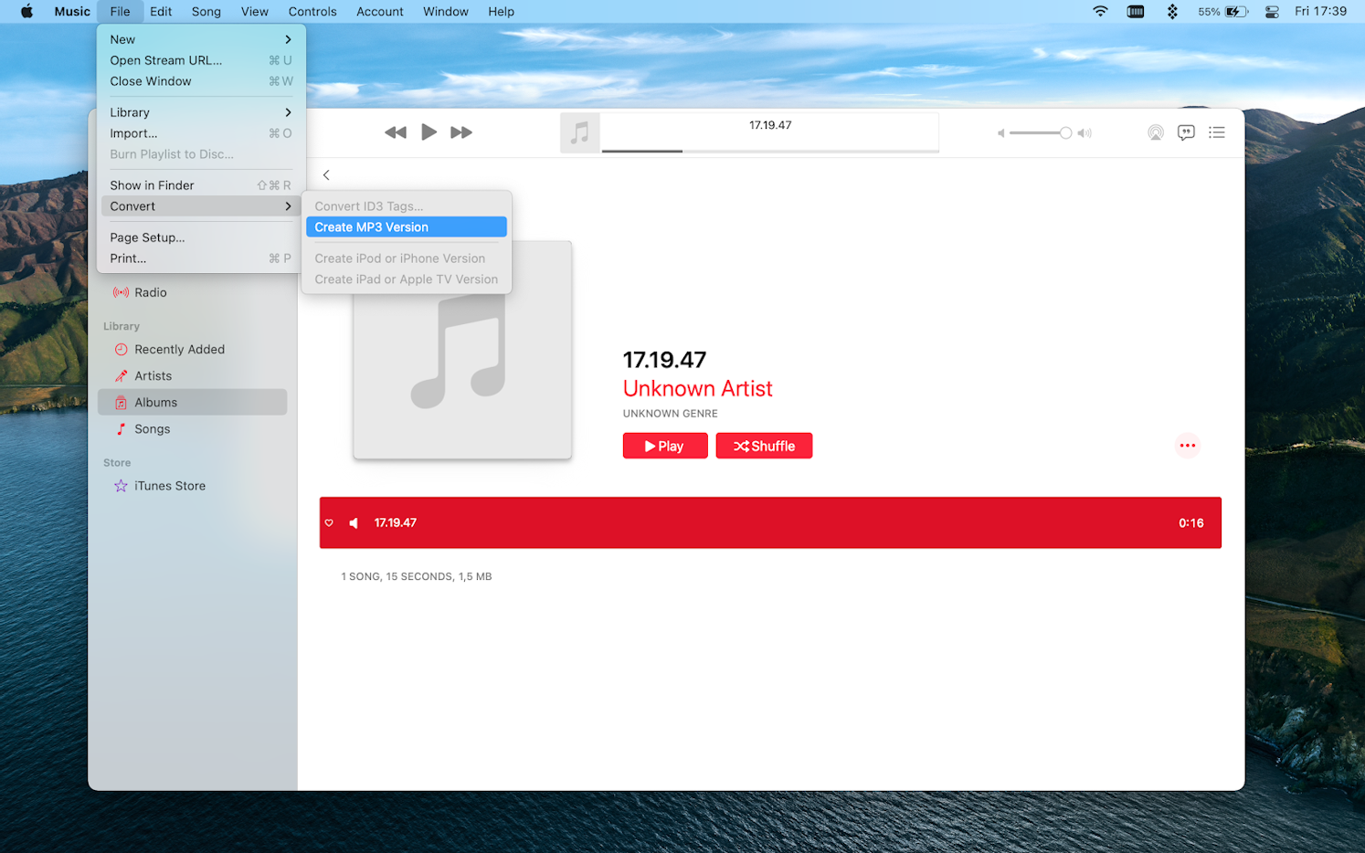Screen dimensions: 1365x853
Task: Open Up Next queue list icon
Action: (1216, 132)
